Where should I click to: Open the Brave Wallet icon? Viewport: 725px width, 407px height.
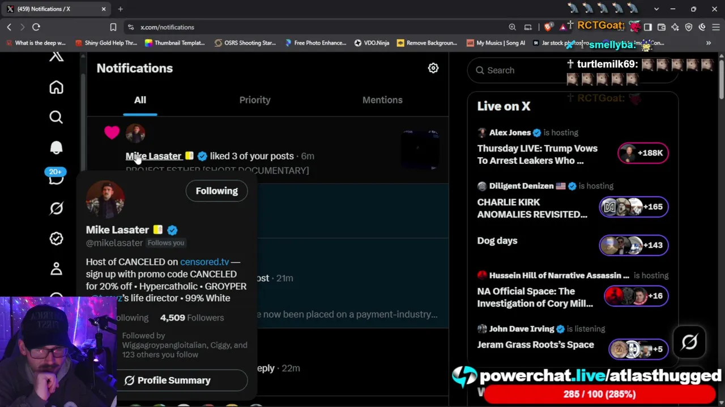click(662, 27)
